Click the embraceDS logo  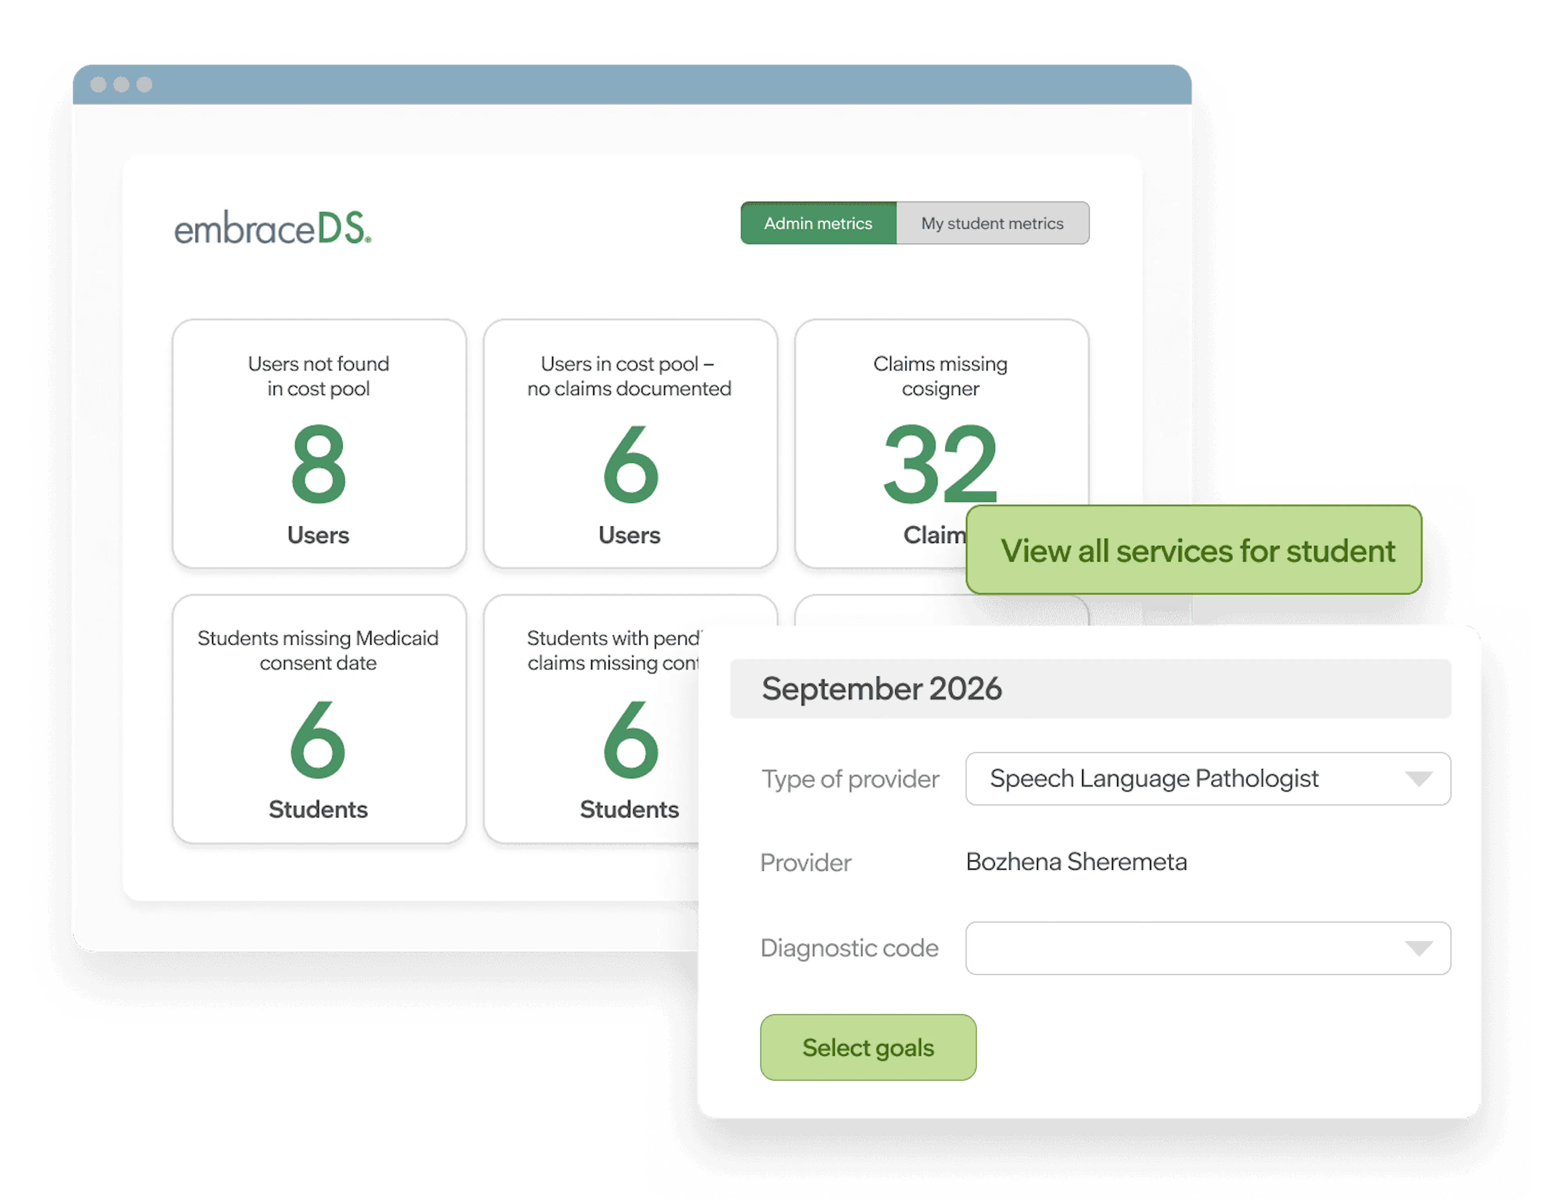[x=273, y=228]
